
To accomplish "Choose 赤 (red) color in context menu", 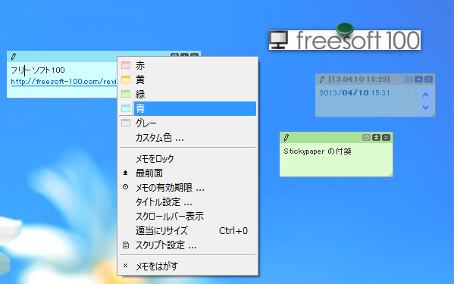I will [188, 65].
